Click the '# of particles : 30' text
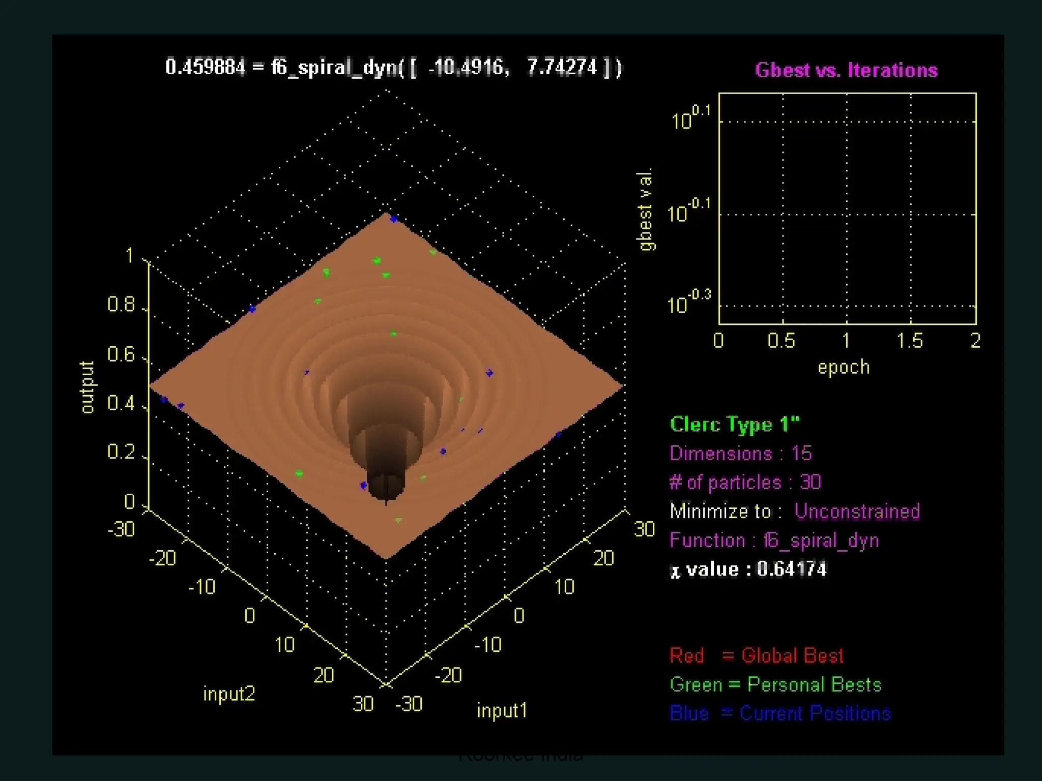Image resolution: width=1042 pixels, height=781 pixels. tap(745, 482)
